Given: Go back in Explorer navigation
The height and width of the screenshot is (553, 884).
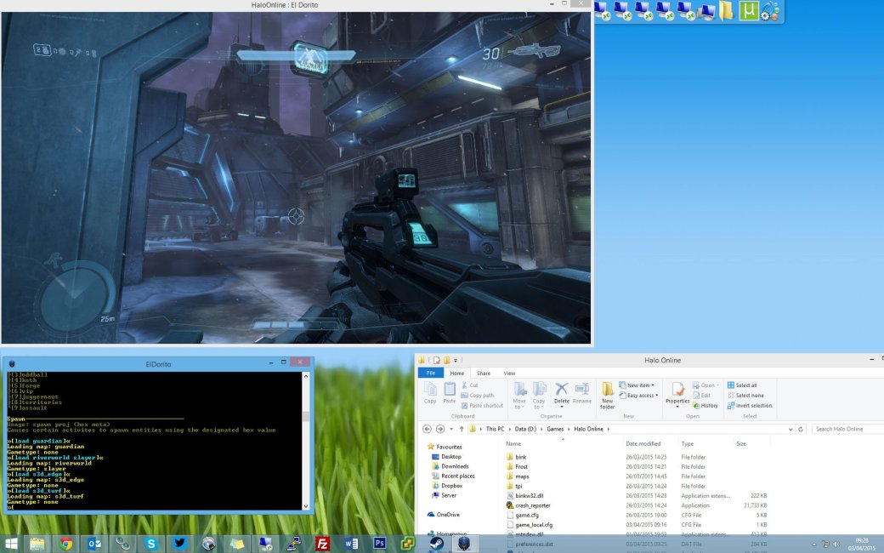Looking at the screenshot, I should click(x=427, y=429).
